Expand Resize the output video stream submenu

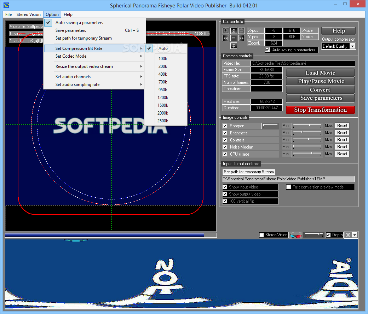pyautogui.click(x=94, y=66)
